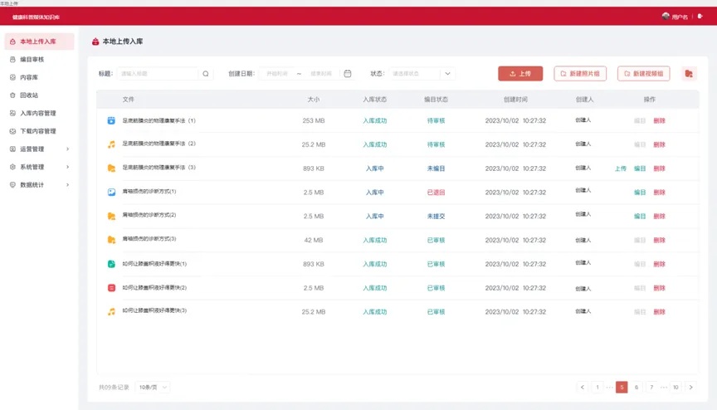Click 删除 link in the first table row
The height and width of the screenshot is (410, 717).
tap(659, 121)
